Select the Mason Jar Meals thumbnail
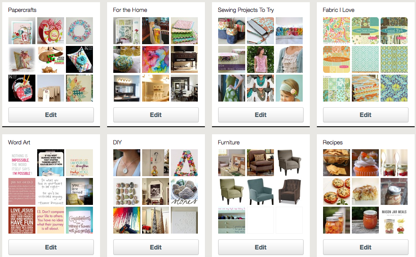This screenshot has height=257, width=416. [x=394, y=220]
